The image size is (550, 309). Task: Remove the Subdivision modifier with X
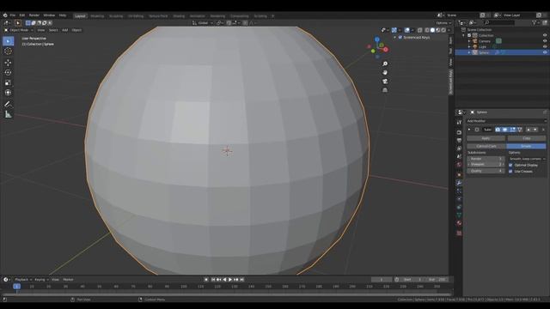[543, 130]
